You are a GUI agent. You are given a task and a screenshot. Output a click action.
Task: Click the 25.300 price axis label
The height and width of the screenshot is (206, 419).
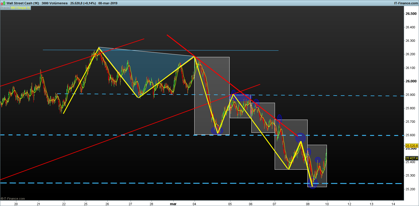pyautogui.click(x=411, y=175)
